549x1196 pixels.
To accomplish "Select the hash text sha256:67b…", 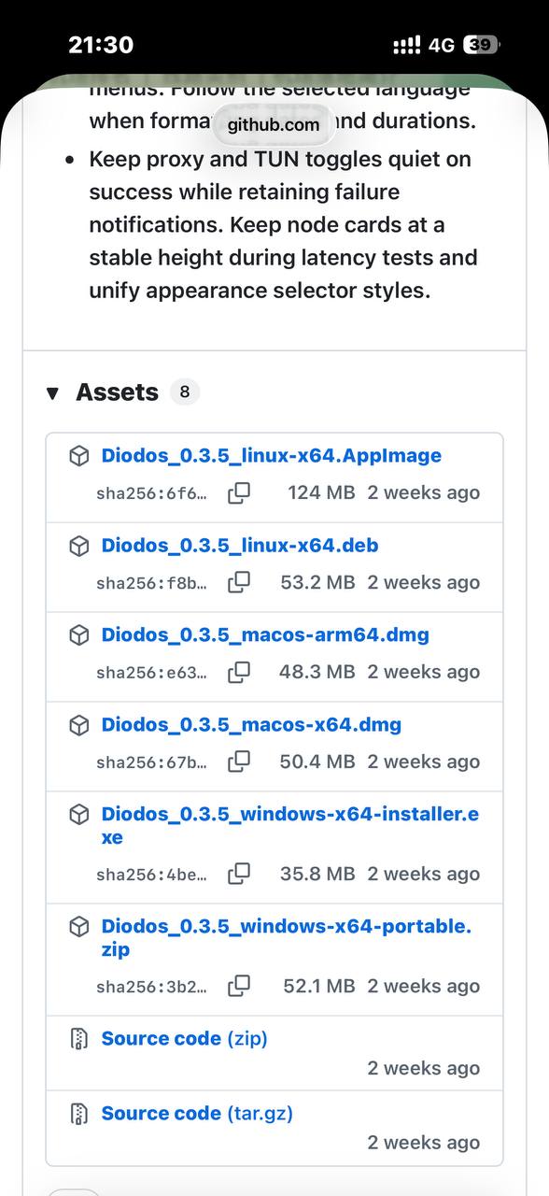I will point(151,762).
